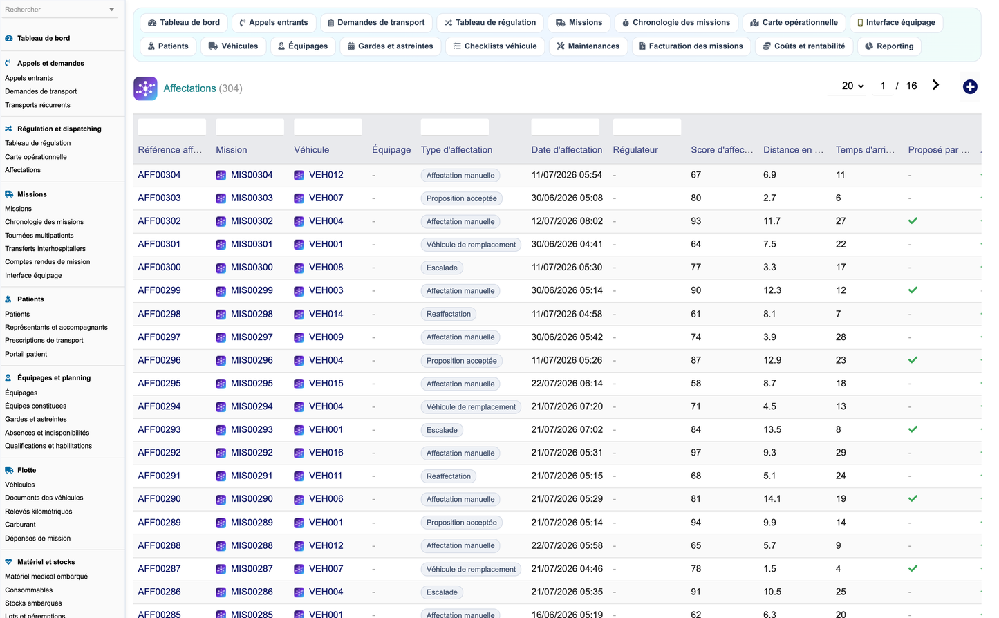
Task: Click the Escalade badge in row AFF00300
Action: coord(442,268)
